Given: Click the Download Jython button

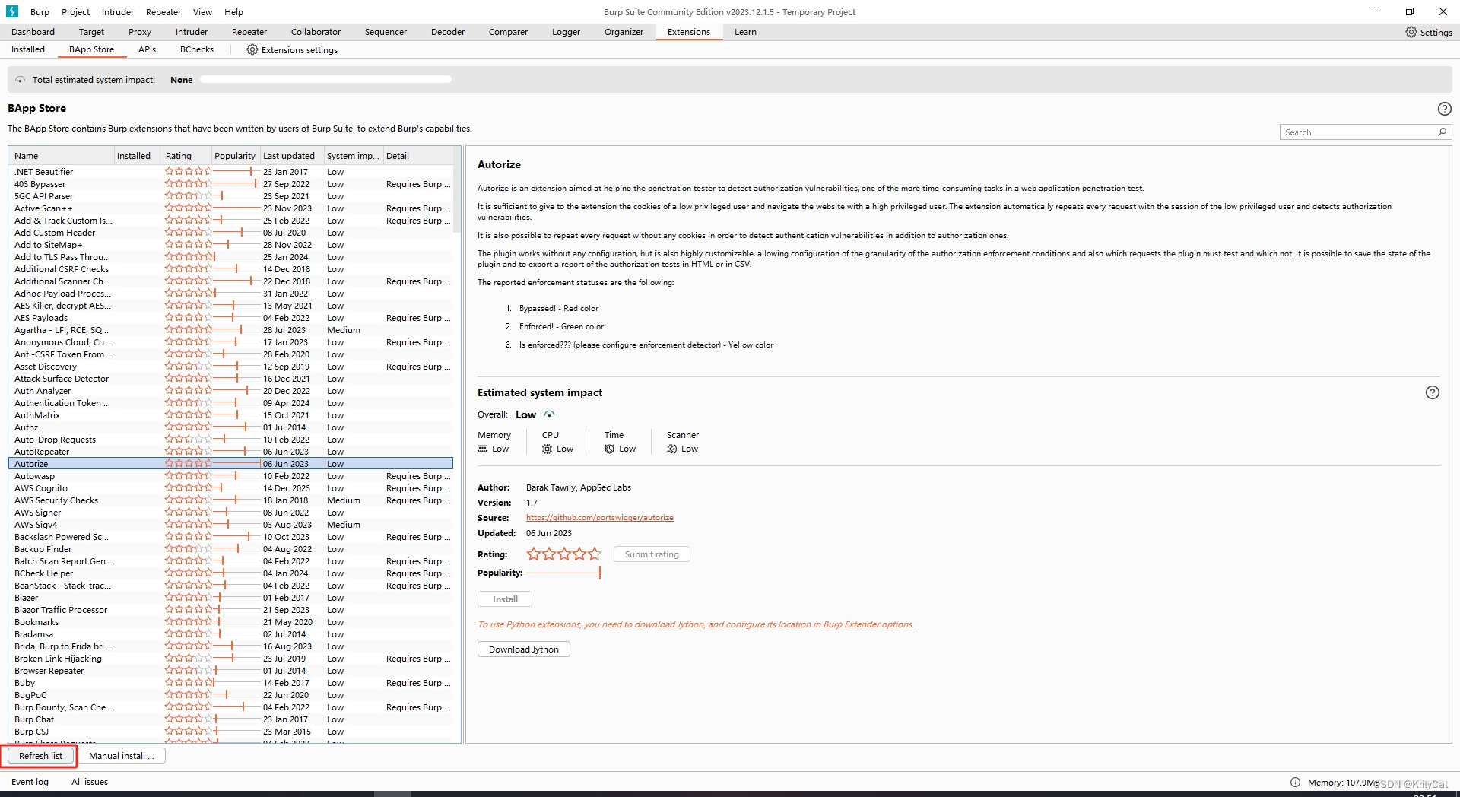Looking at the screenshot, I should pyautogui.click(x=524, y=649).
